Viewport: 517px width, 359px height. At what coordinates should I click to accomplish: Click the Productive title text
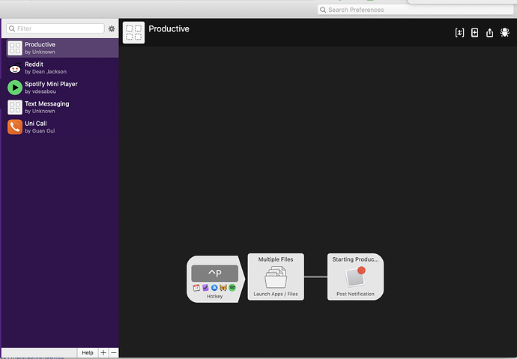click(169, 29)
